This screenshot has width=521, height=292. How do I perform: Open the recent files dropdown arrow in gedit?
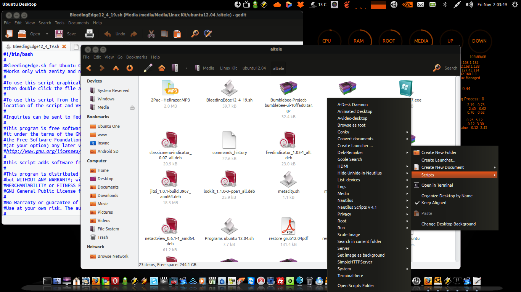pyautogui.click(x=47, y=34)
